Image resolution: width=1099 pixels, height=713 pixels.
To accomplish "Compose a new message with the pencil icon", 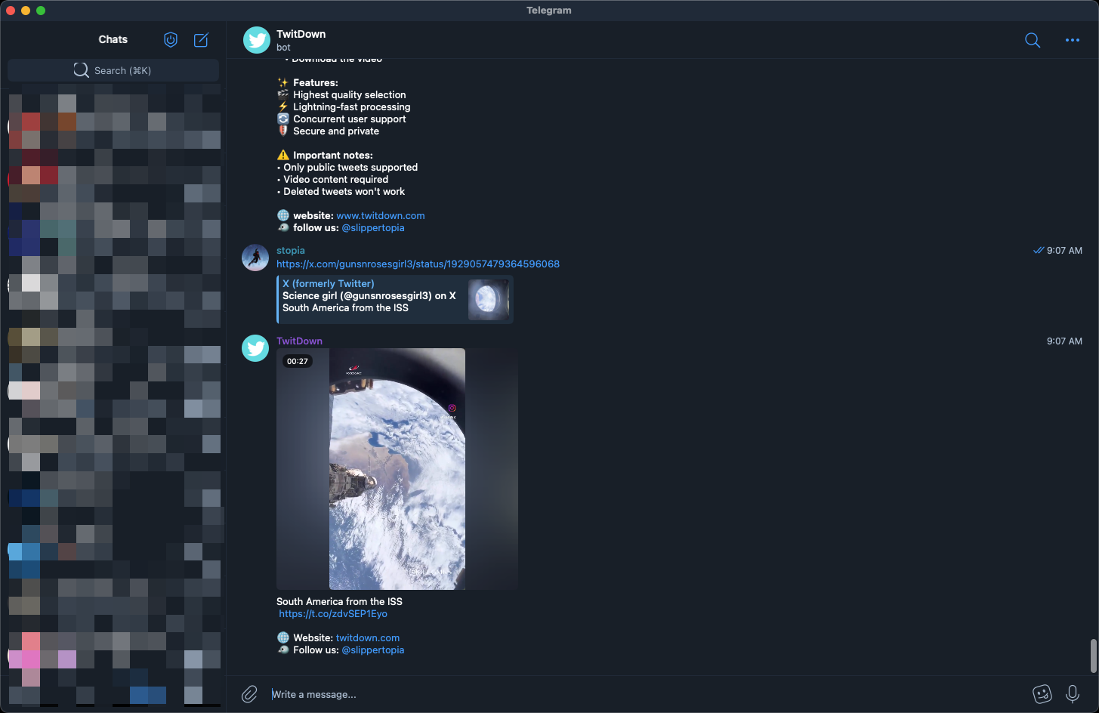I will coord(201,40).
